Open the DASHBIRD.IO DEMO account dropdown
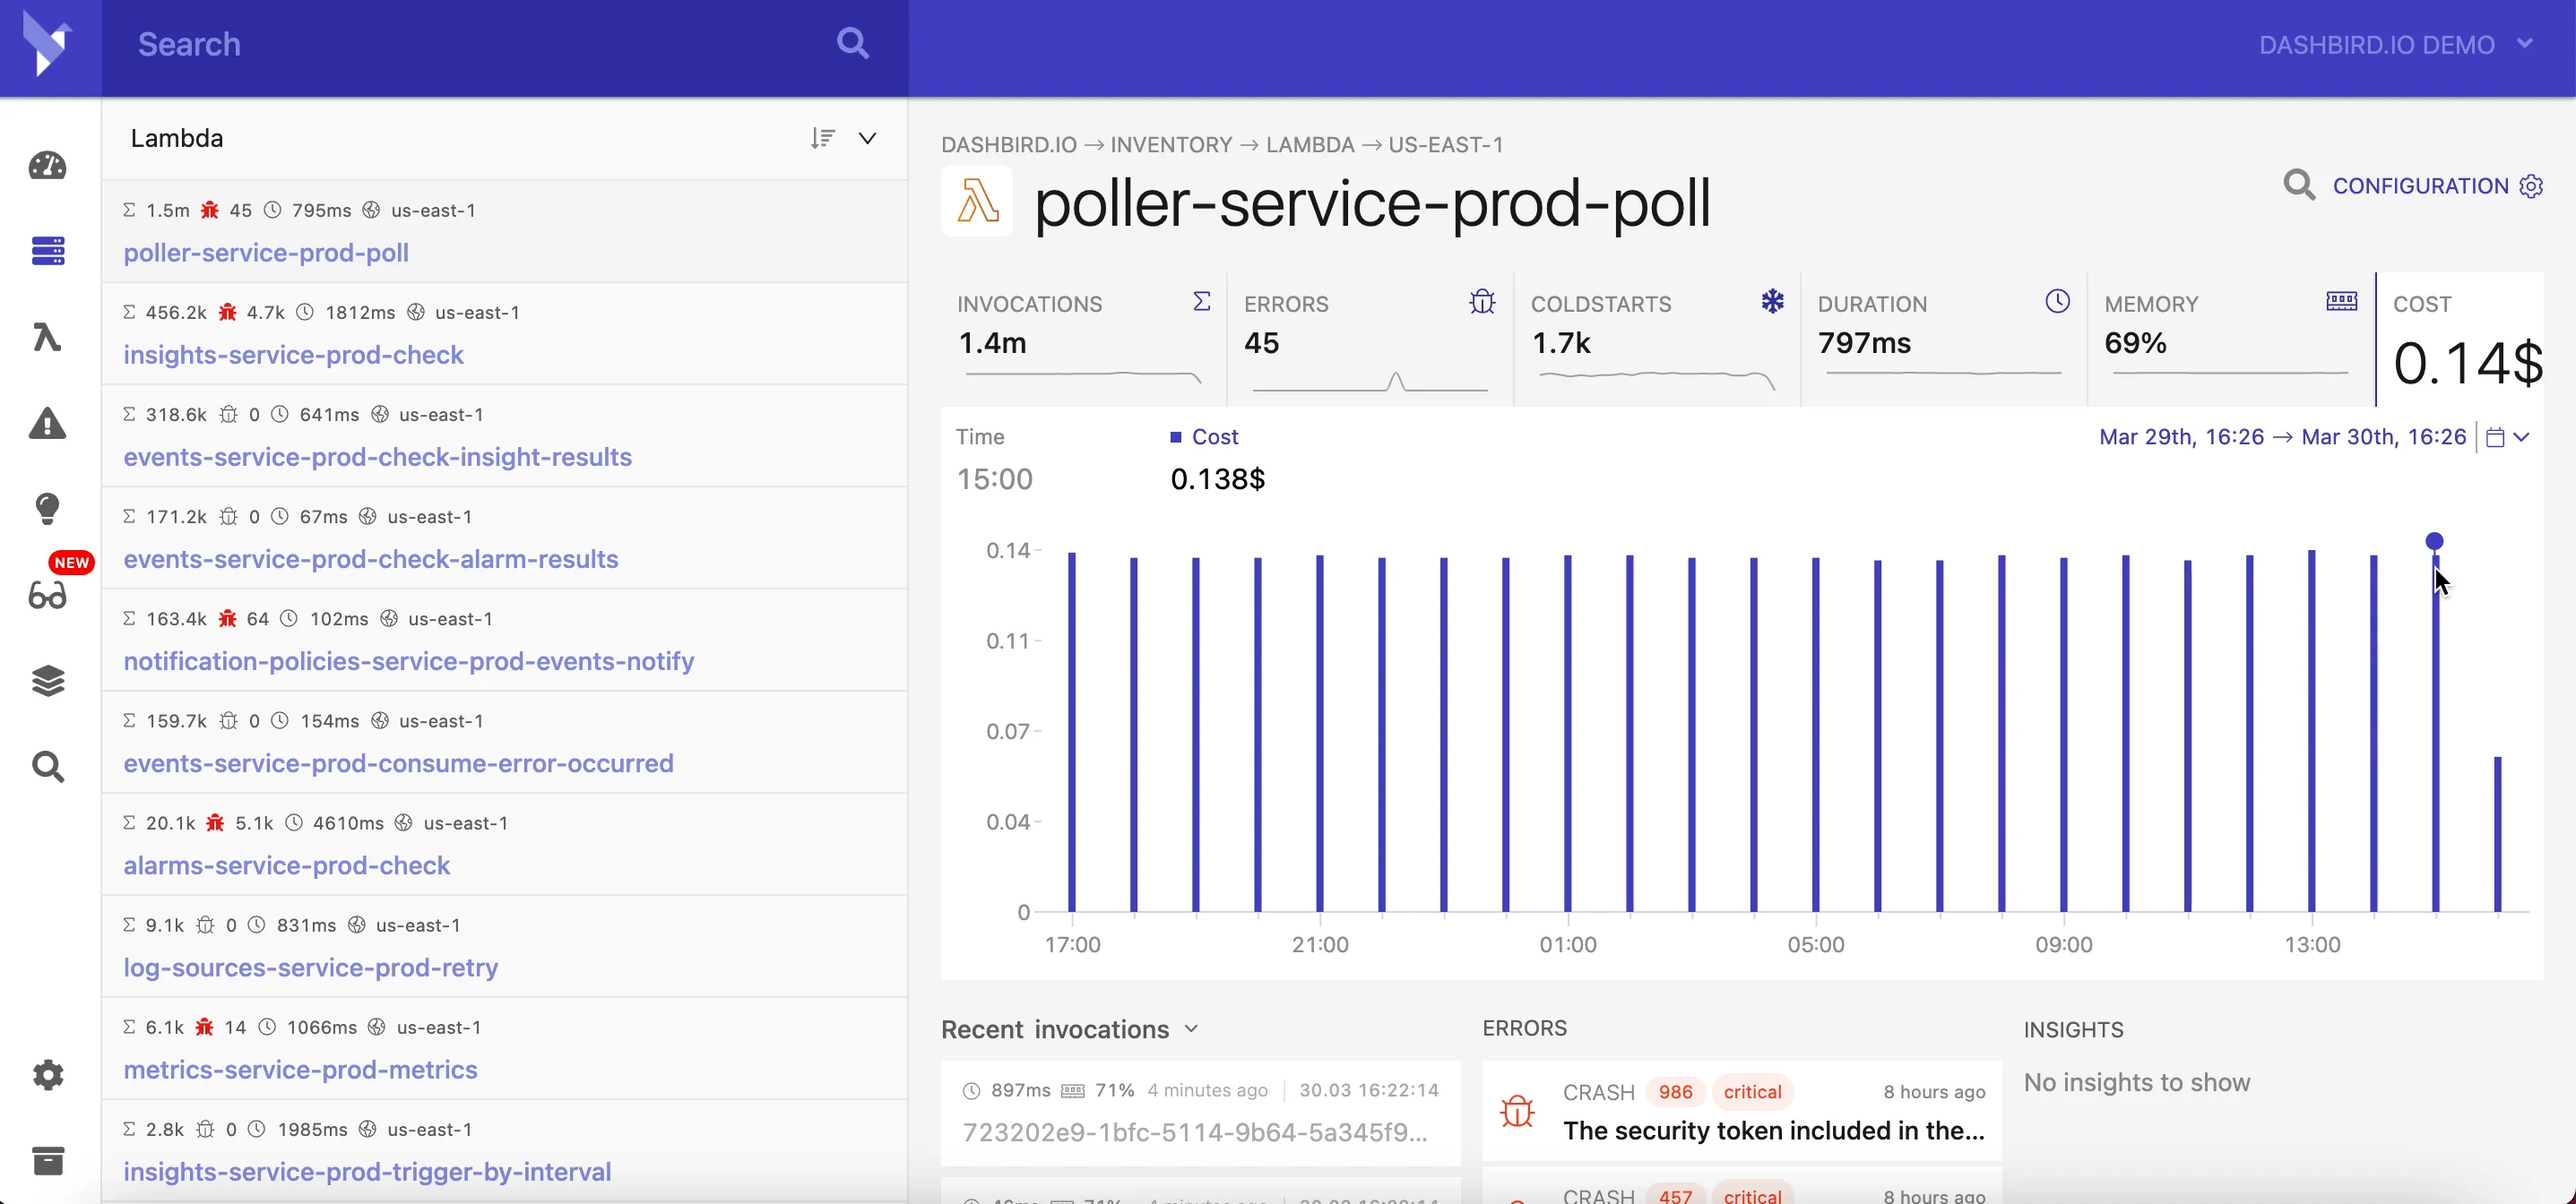 tap(2395, 45)
